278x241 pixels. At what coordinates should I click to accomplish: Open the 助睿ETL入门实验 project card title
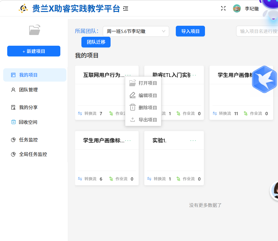171,75
